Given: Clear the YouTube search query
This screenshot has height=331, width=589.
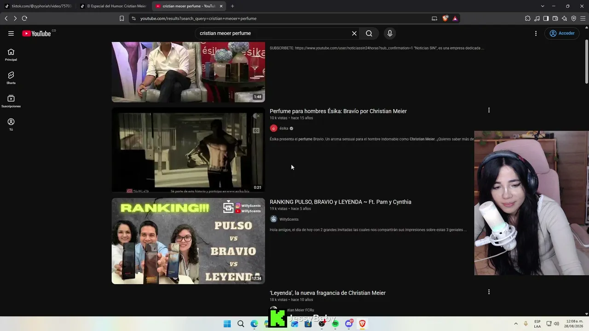Looking at the screenshot, I should pos(354,33).
